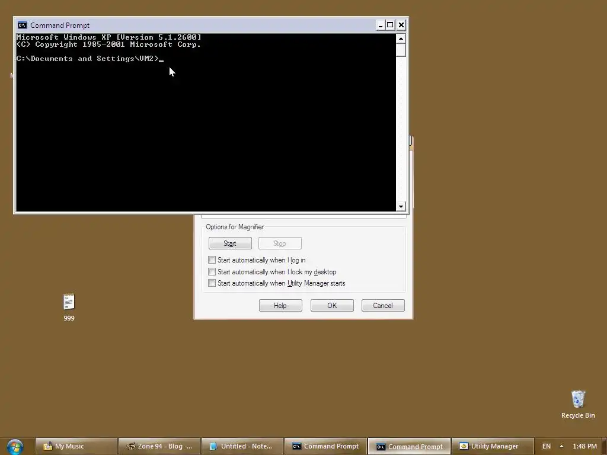
Task: Click the Options for Magnifier group label
Action: (235, 227)
